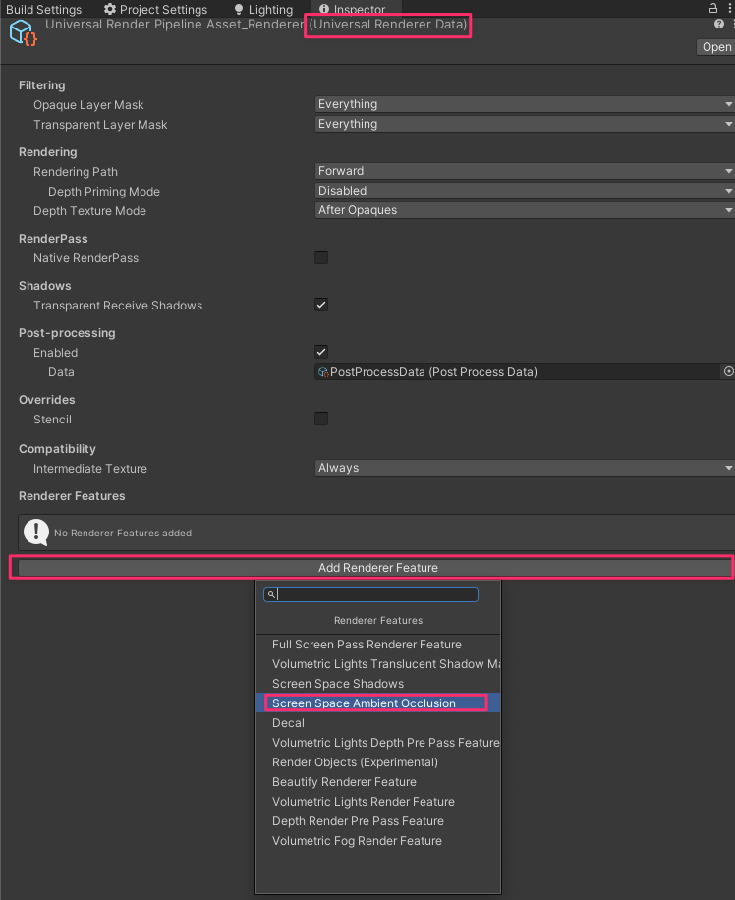Open the Rendering Path dropdown

[521, 170]
